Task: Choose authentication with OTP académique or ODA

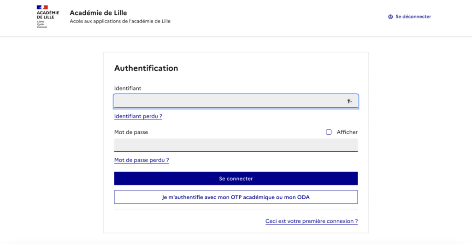Action: [x=236, y=197]
